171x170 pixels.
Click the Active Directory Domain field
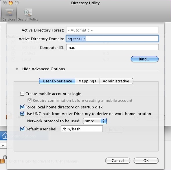[112, 38]
